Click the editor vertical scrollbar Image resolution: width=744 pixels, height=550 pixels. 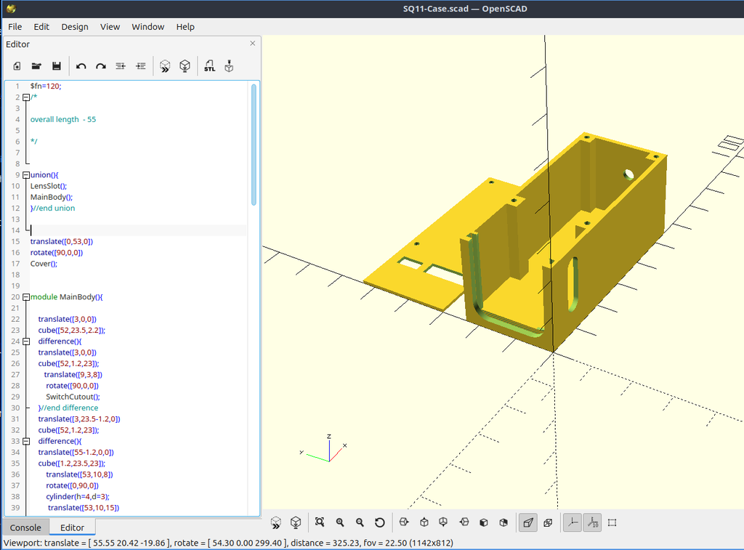point(254,145)
